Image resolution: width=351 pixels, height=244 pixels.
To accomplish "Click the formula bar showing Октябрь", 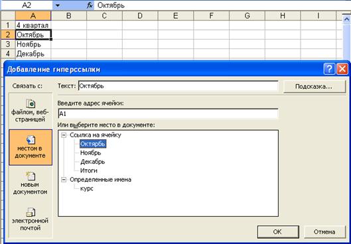I will [x=222, y=5].
